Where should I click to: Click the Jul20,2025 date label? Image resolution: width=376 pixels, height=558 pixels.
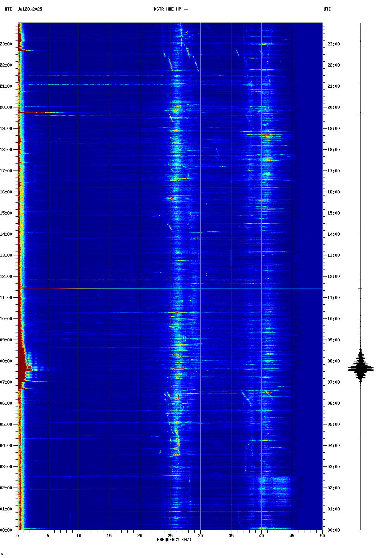(x=30, y=9)
